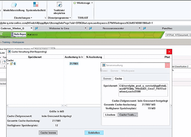Select the Q cache folder icon
Viewport: 191px width, 137px height.
tap(11, 64)
